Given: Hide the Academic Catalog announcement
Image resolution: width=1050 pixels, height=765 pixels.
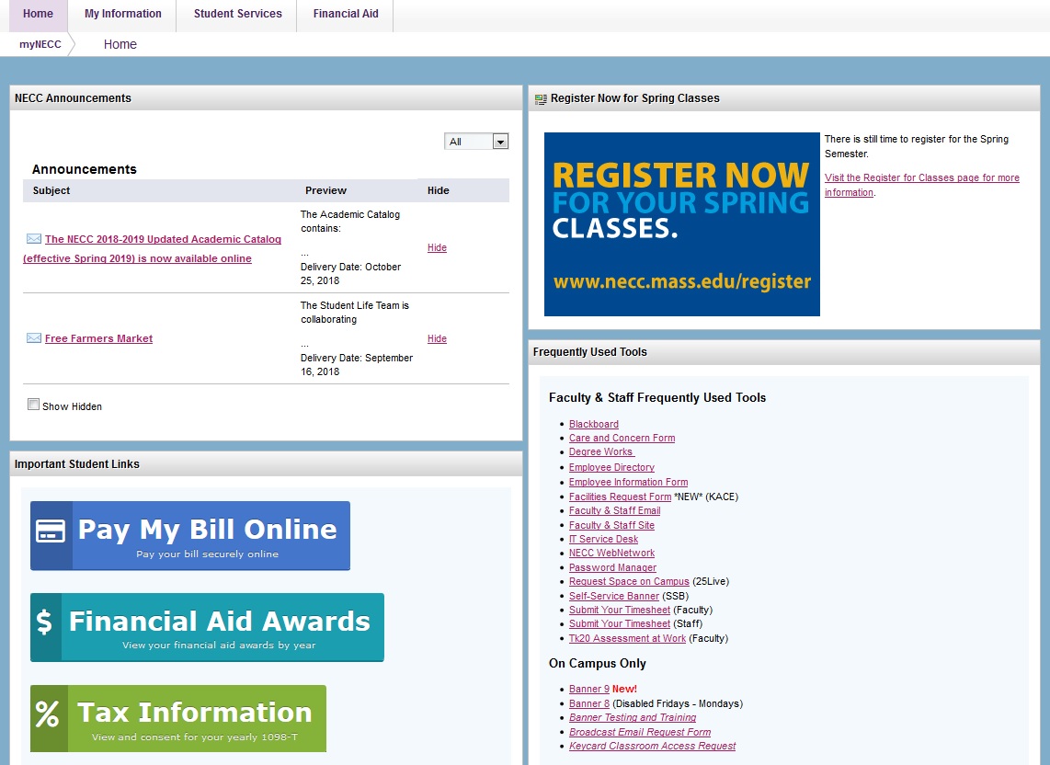Looking at the screenshot, I should (x=437, y=247).
